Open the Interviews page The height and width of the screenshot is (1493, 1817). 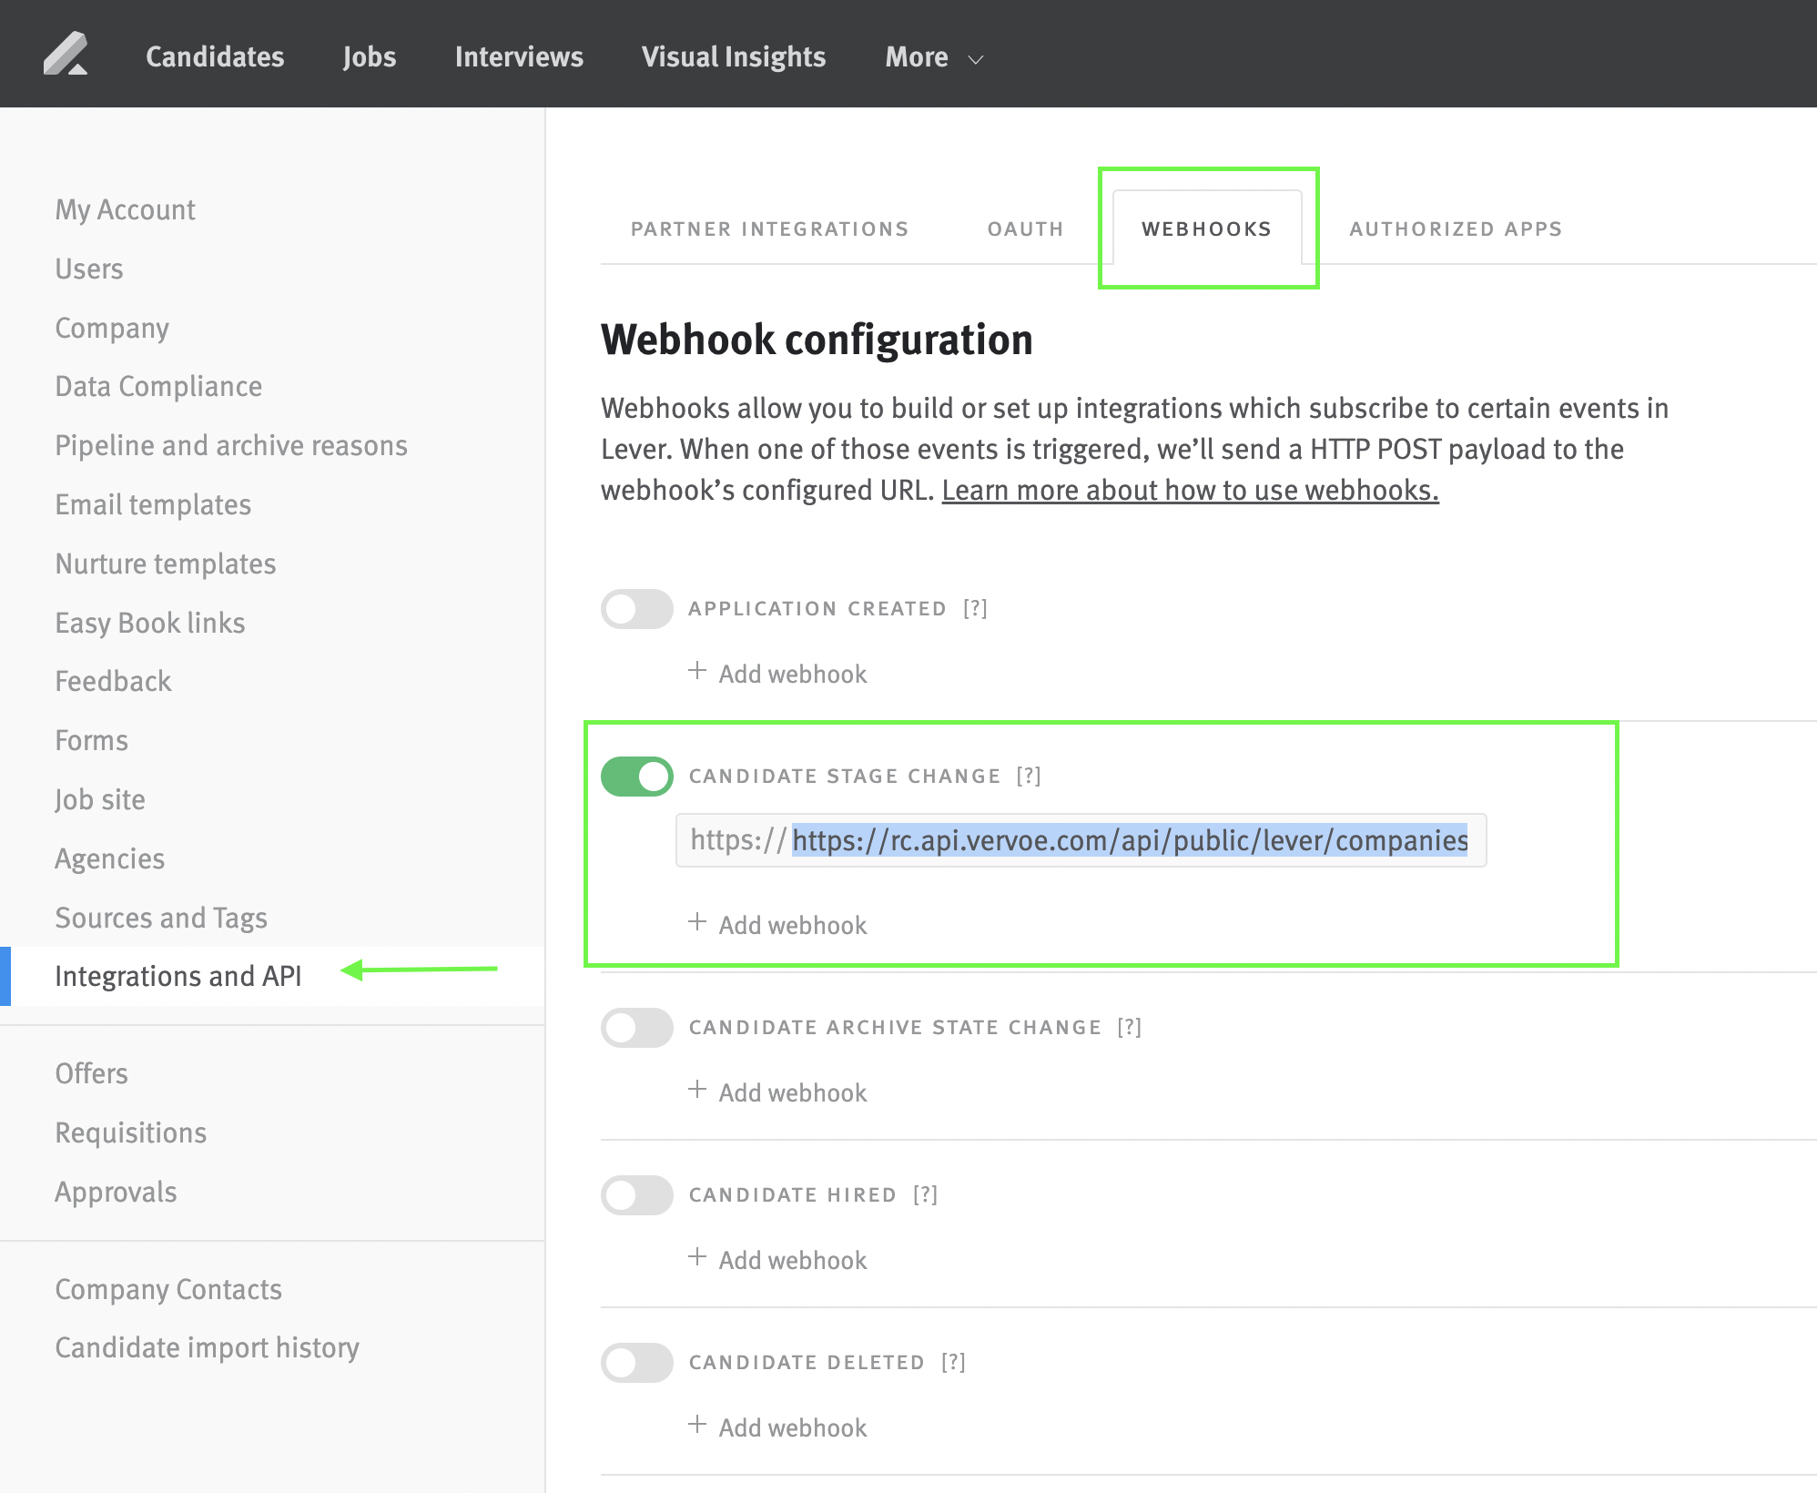[x=519, y=56]
